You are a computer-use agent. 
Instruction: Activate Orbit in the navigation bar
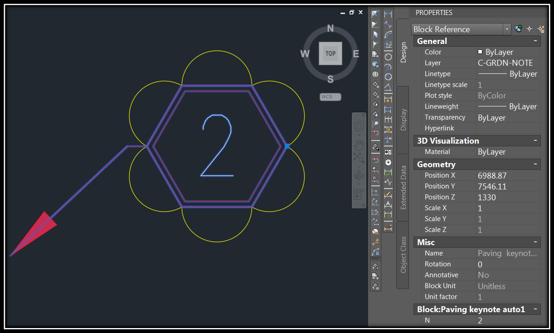click(359, 176)
